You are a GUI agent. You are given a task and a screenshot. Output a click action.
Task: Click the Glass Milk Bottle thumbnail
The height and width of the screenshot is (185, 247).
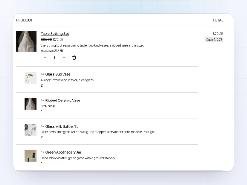pyautogui.click(x=31, y=130)
